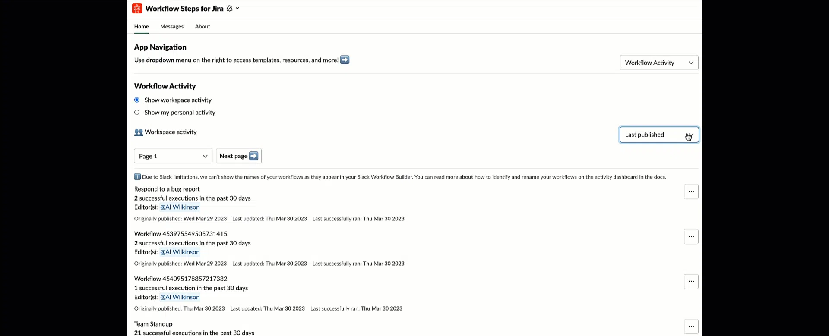Expand the Last published sort dropdown
The width and height of the screenshot is (829, 336).
pyautogui.click(x=659, y=135)
